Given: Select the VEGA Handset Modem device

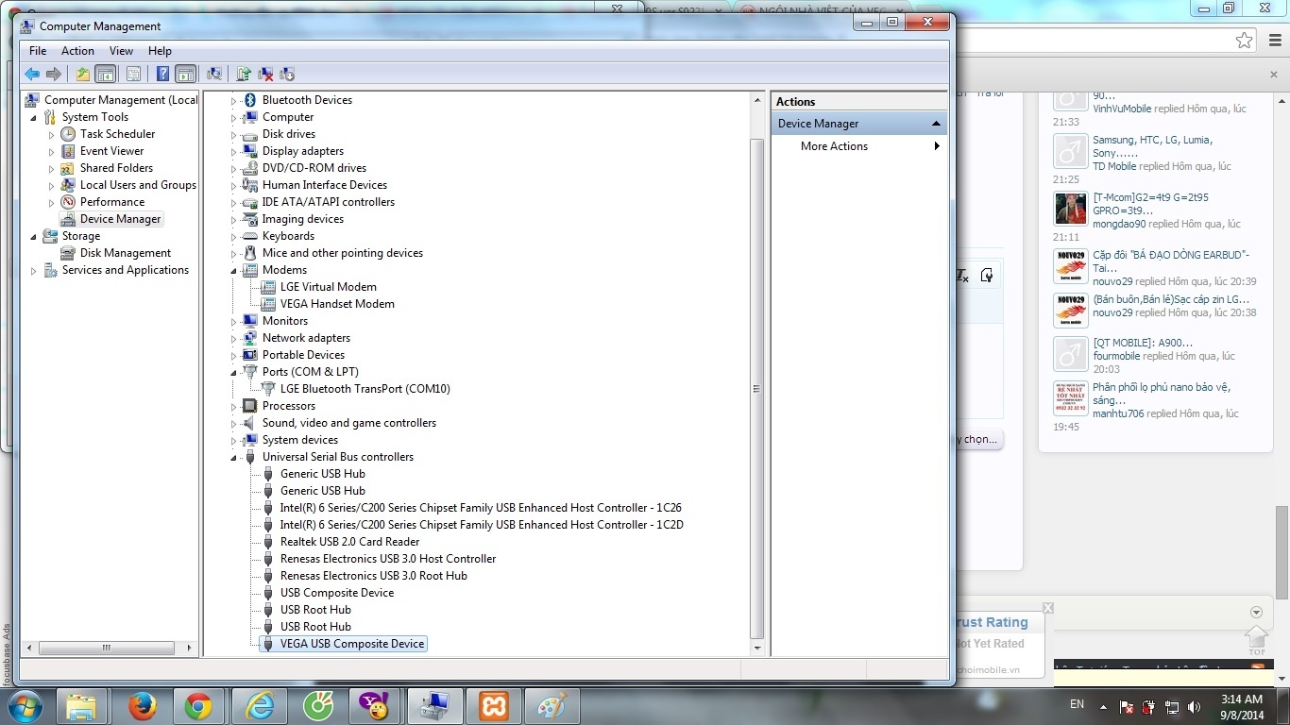Looking at the screenshot, I should [x=337, y=304].
